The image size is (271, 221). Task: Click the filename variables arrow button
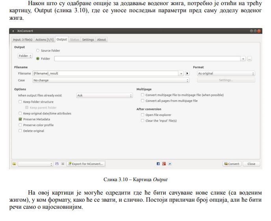click(x=187, y=73)
